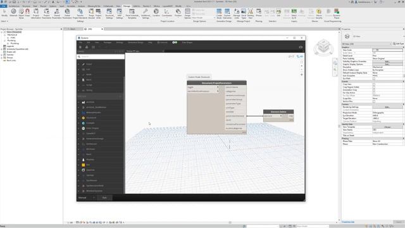Open Object Styles in Revit ribbon
The height and width of the screenshot is (228, 405).
tap(21, 13)
